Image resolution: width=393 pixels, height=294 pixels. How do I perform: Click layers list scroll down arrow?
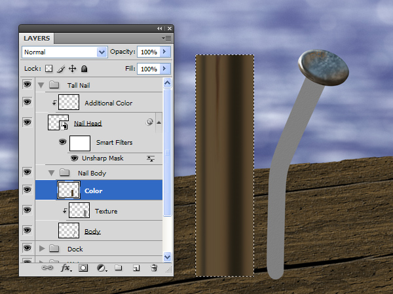coord(168,257)
